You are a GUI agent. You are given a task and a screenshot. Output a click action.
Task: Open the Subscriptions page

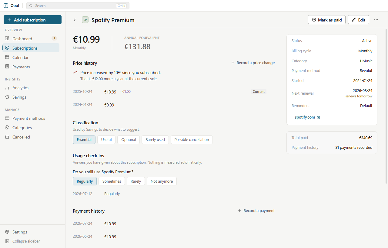[31, 48]
